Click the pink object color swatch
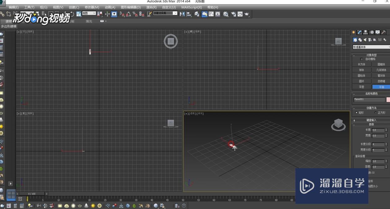Viewport: 390px width, 209px height. [x=388, y=100]
